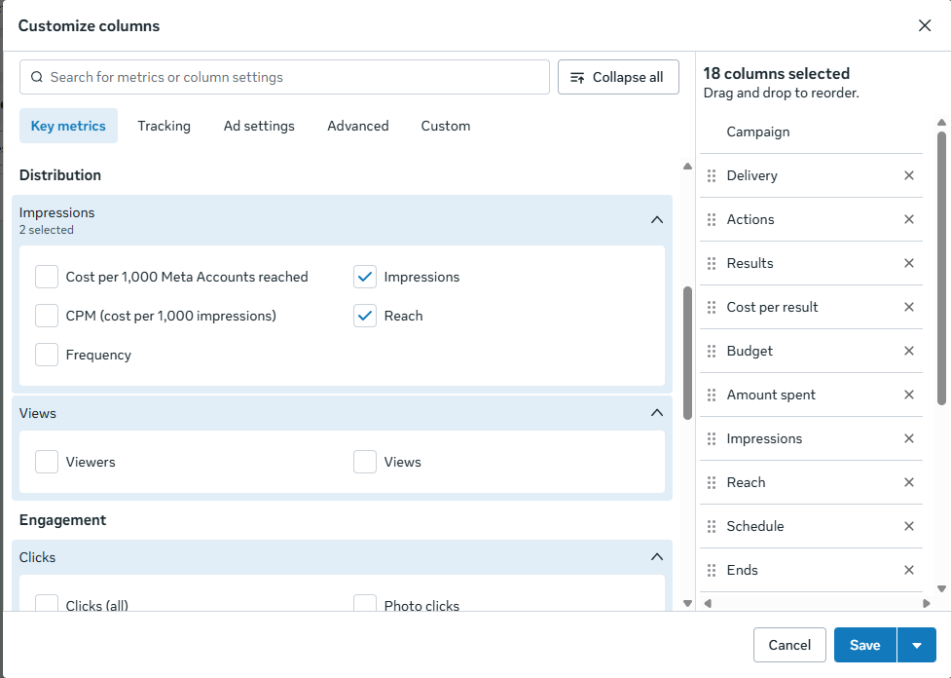Image resolution: width=951 pixels, height=678 pixels.
Task: Click the metrics list scroll-up arrow
Action: click(x=687, y=167)
